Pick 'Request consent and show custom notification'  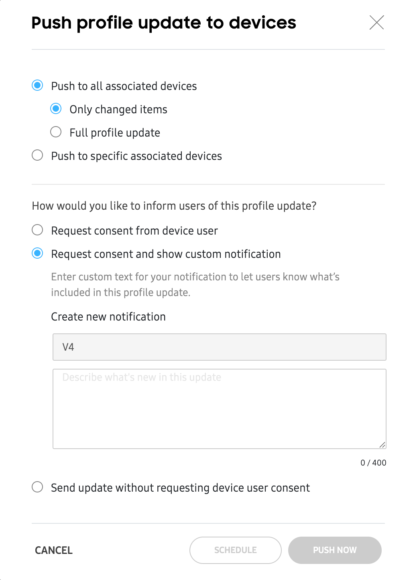[x=37, y=253]
